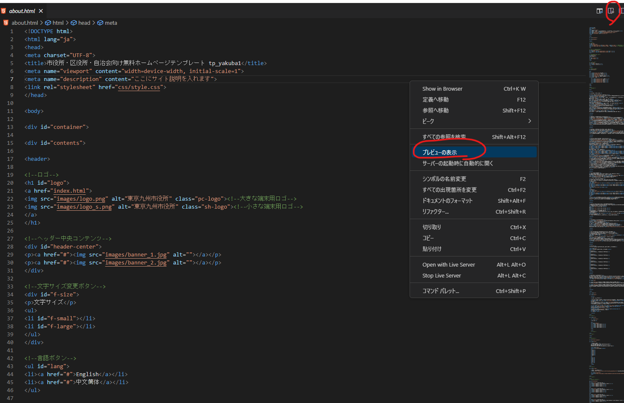
Task: Click the html element icon in breadcrumb bar
Action: pyautogui.click(x=48, y=23)
